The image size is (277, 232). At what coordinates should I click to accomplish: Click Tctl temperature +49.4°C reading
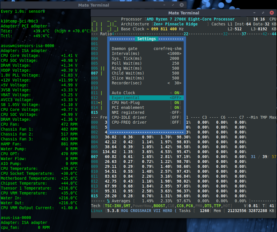41,36
